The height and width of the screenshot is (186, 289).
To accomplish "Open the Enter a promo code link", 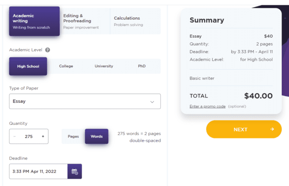I will 208,106.
